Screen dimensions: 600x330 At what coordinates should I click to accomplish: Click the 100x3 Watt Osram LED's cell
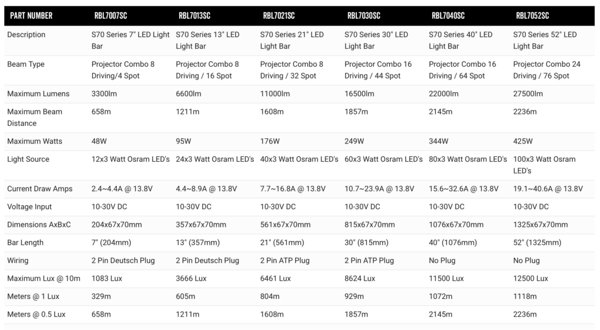(544, 165)
